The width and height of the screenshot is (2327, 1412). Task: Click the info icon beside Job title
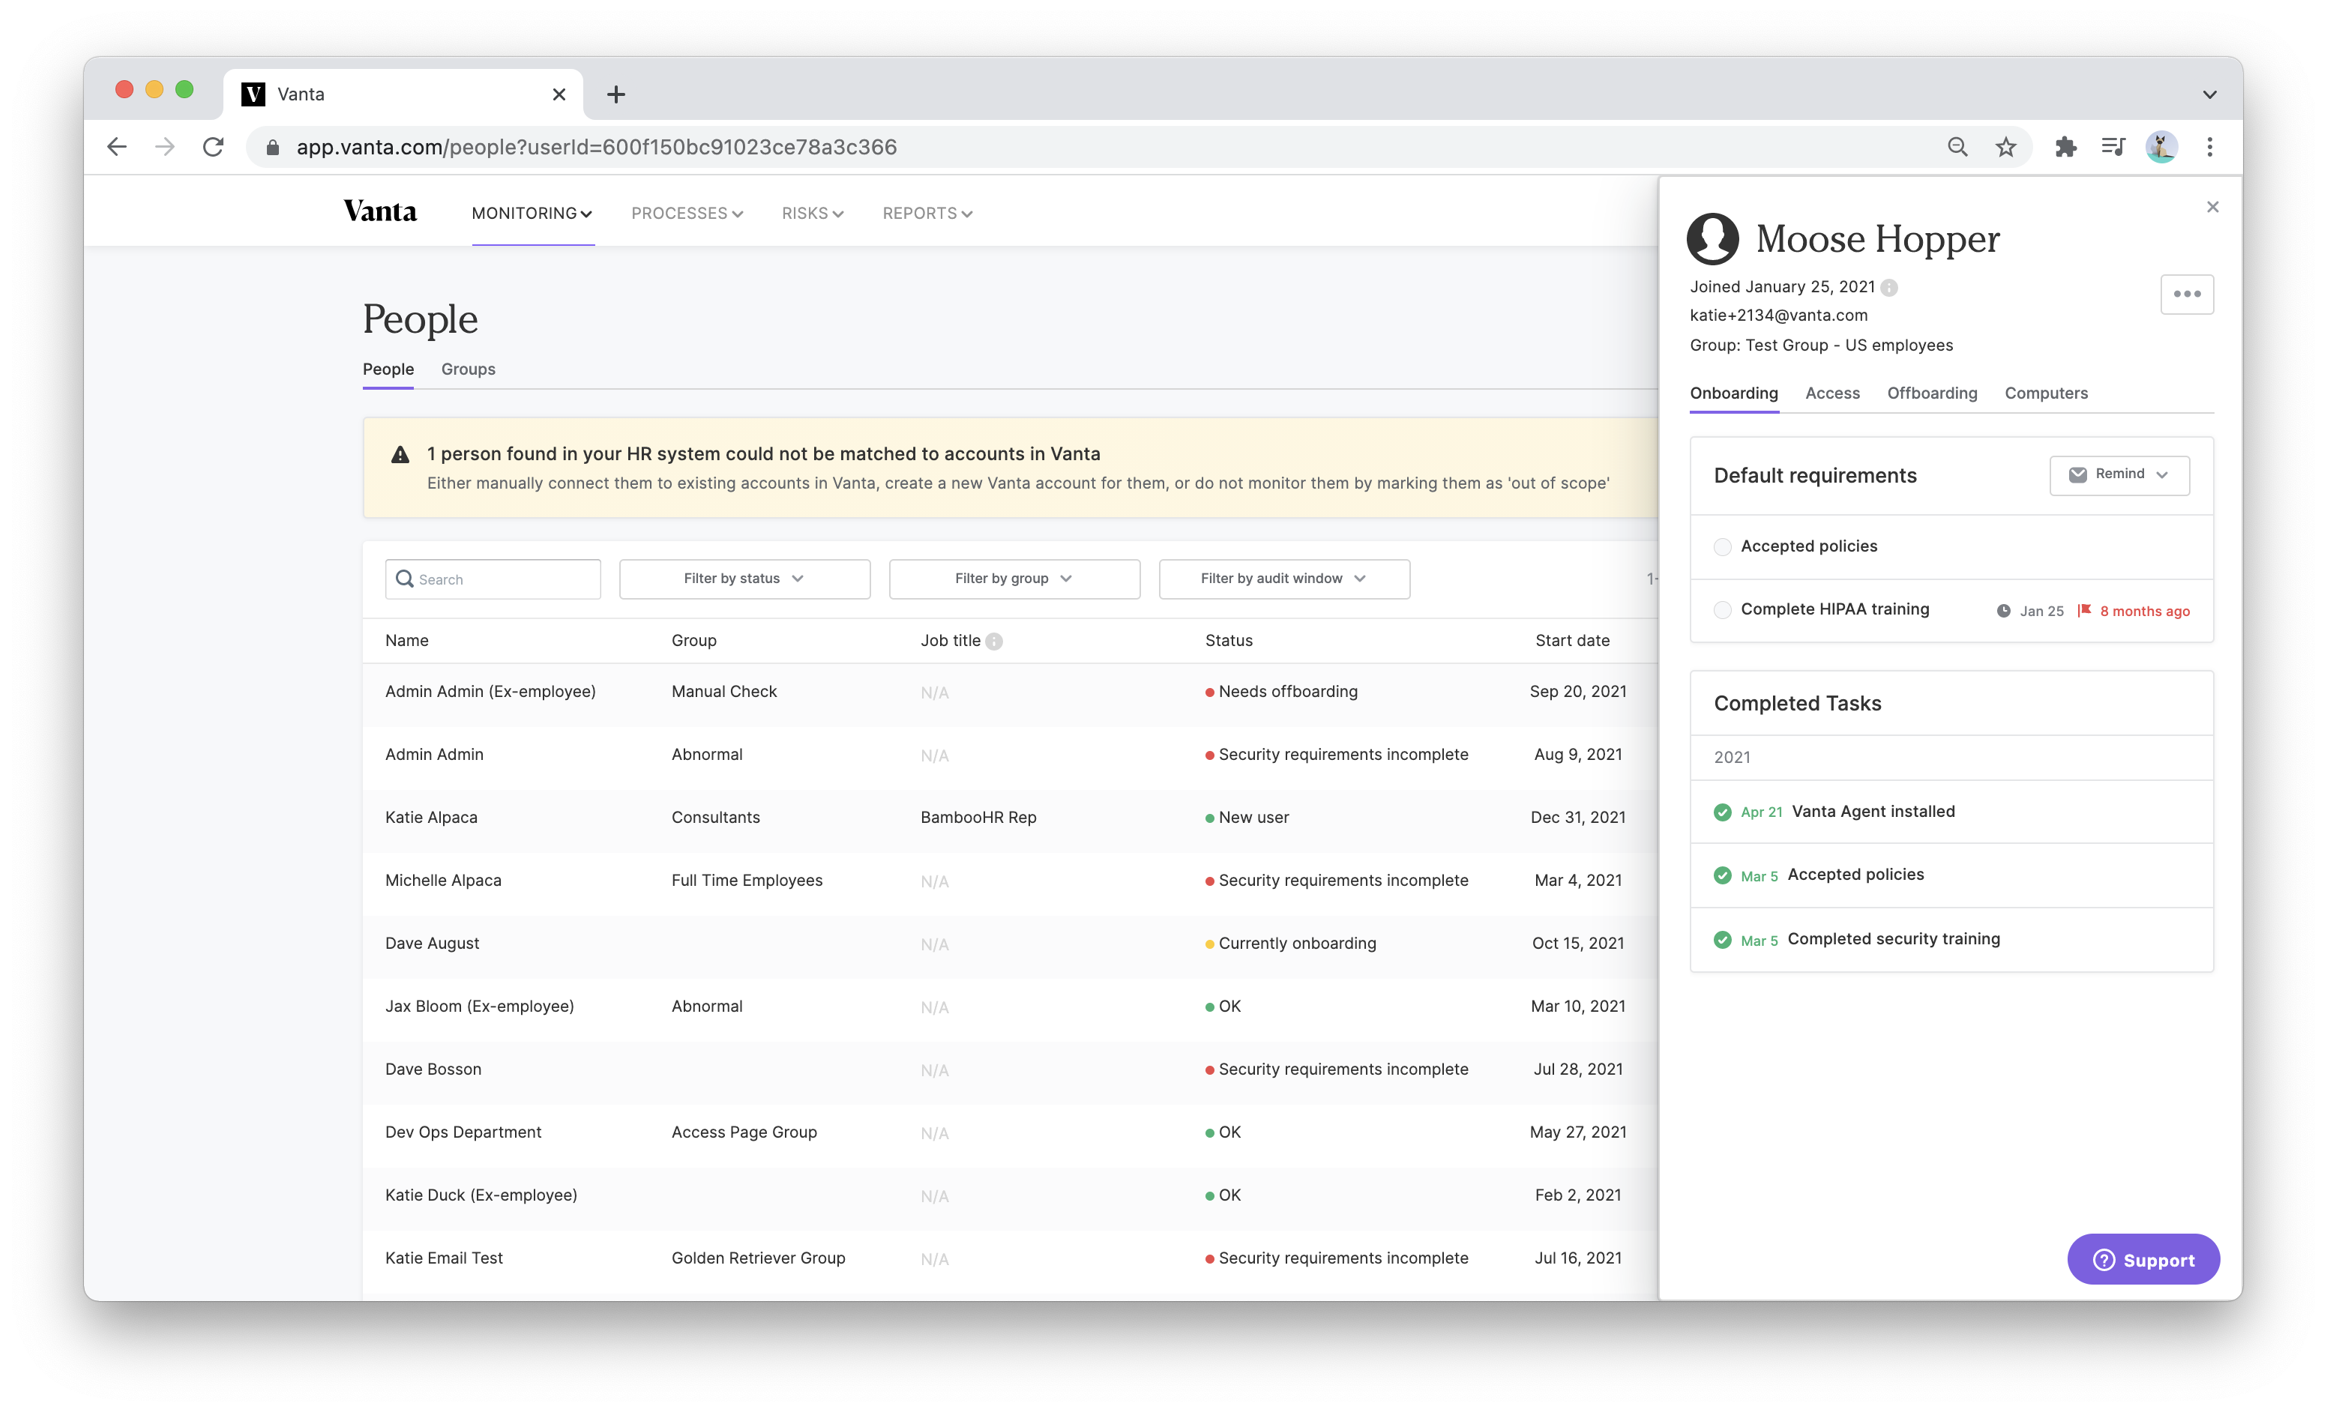(x=993, y=642)
